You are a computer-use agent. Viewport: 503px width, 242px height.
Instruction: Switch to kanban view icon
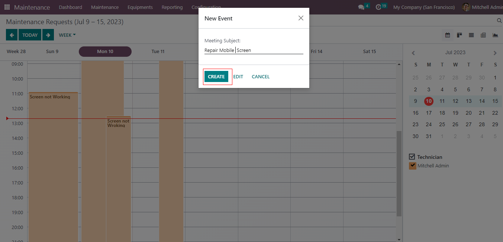click(460, 35)
